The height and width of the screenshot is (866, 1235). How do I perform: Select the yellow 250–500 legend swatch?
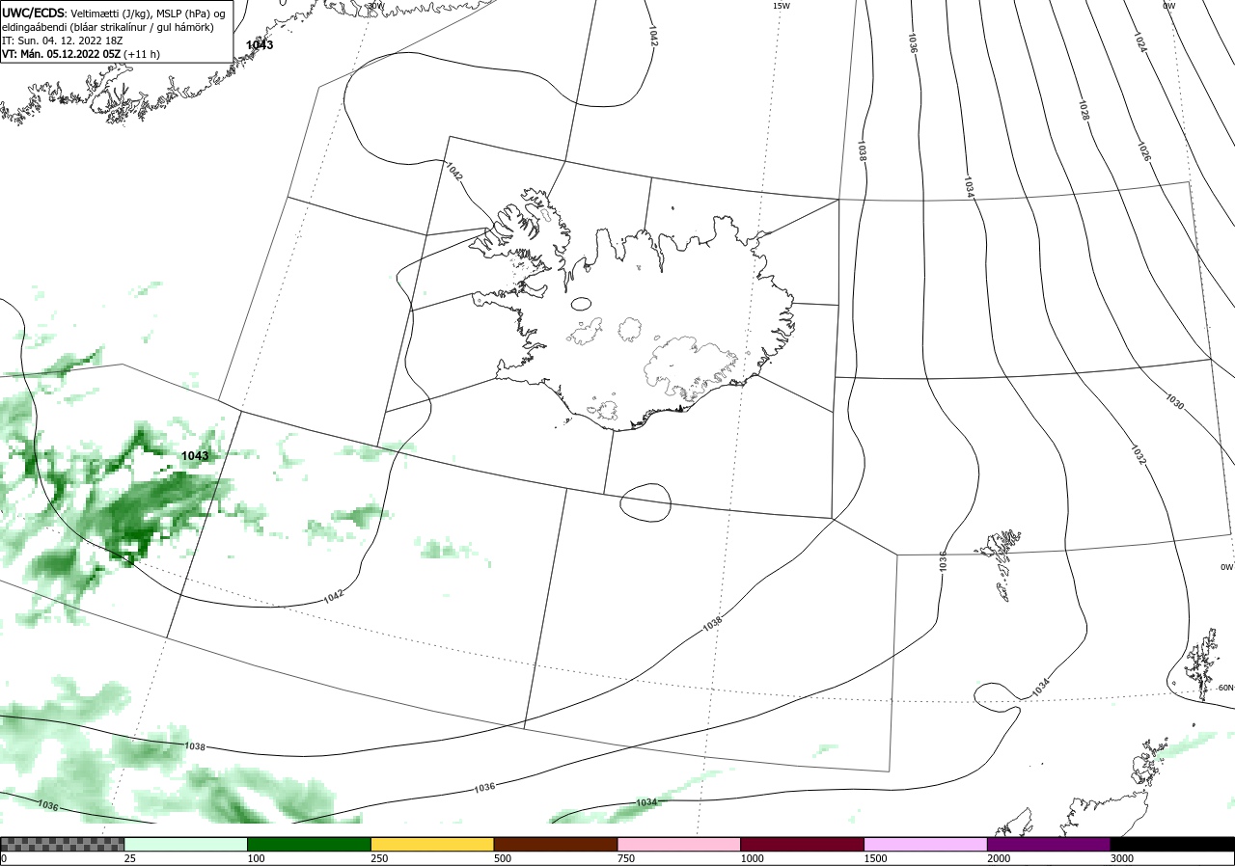432,844
